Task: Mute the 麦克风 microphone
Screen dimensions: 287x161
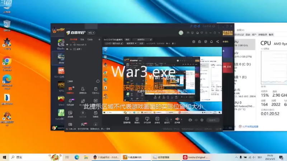Action: coord(167,120)
